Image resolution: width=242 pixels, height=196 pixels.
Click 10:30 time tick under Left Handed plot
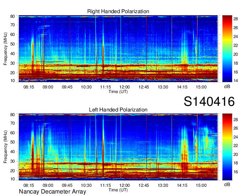tap(86, 185)
